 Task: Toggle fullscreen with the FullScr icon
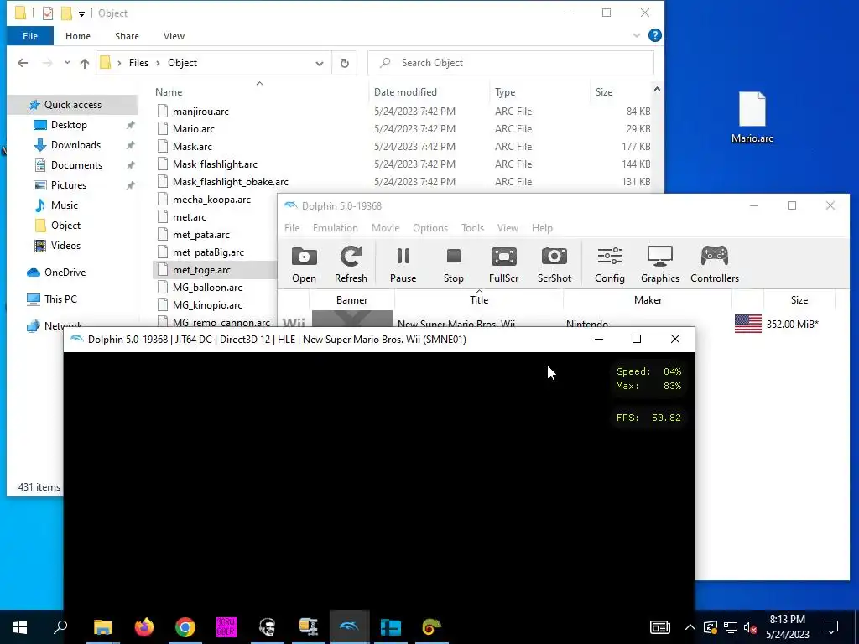tap(503, 264)
